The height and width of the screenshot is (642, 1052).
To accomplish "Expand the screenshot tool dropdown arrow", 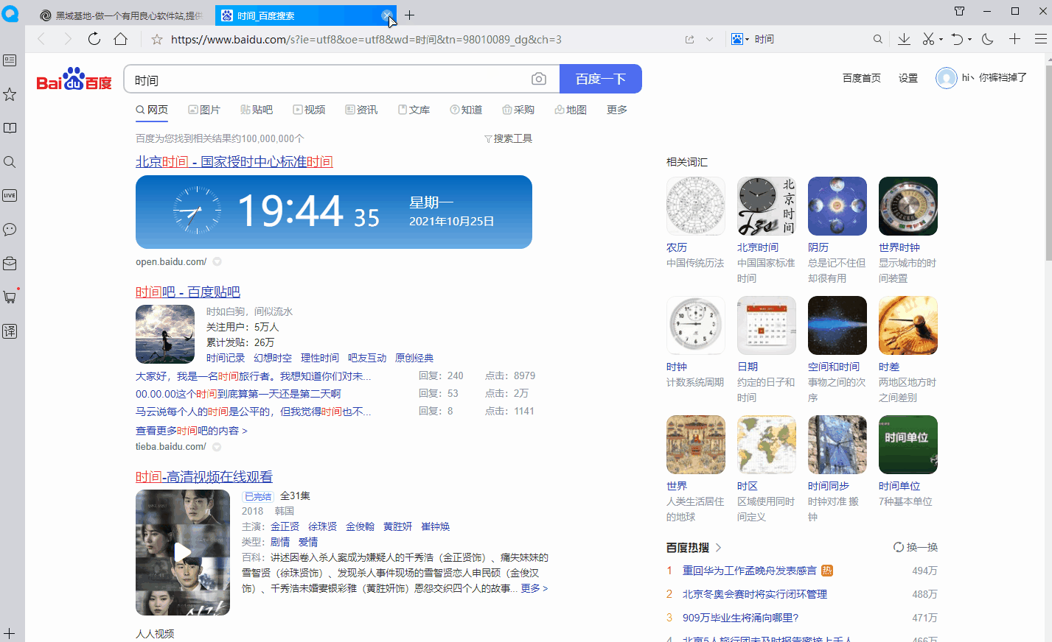I will click(941, 40).
